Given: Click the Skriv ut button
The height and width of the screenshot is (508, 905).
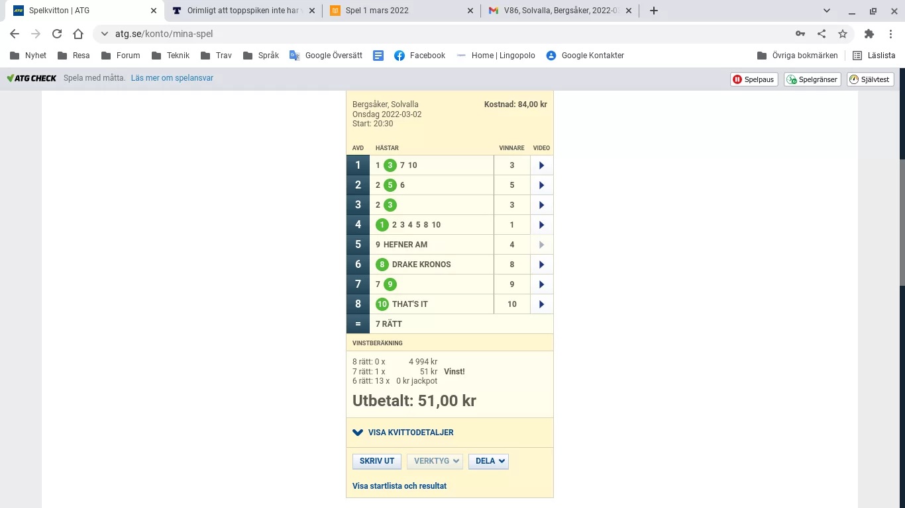Looking at the screenshot, I should click(x=377, y=461).
